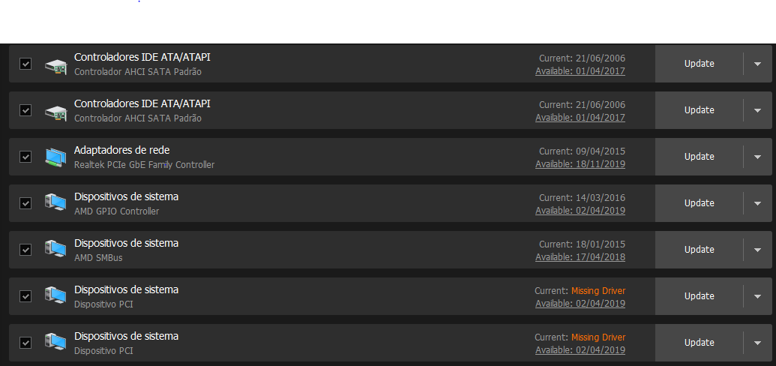Open the Available: 17/04/2018 link
Viewport: 776px width, 366px height.
click(580, 257)
